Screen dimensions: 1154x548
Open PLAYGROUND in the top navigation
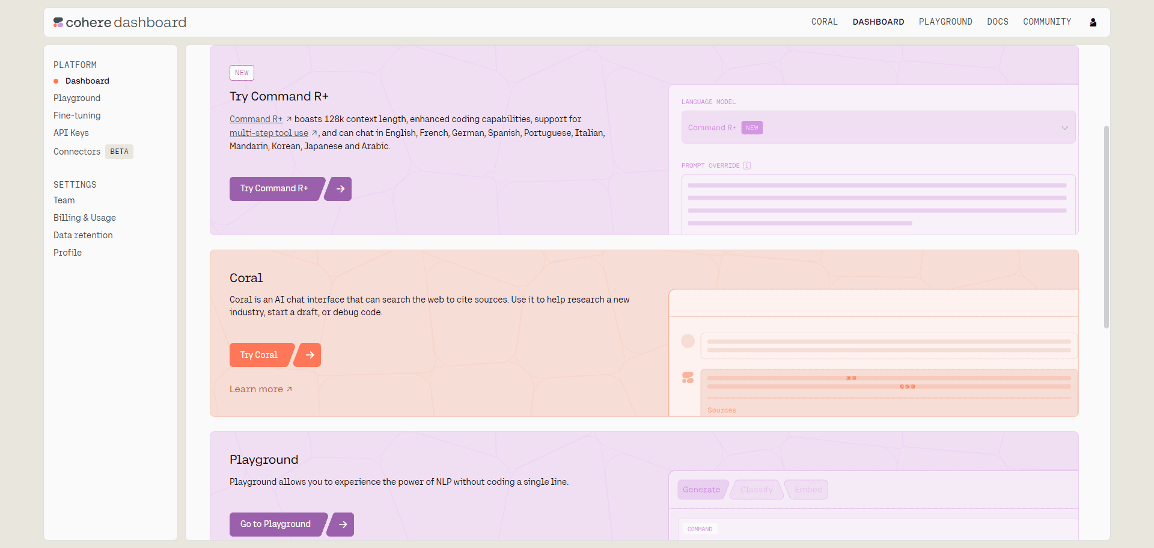tap(945, 22)
